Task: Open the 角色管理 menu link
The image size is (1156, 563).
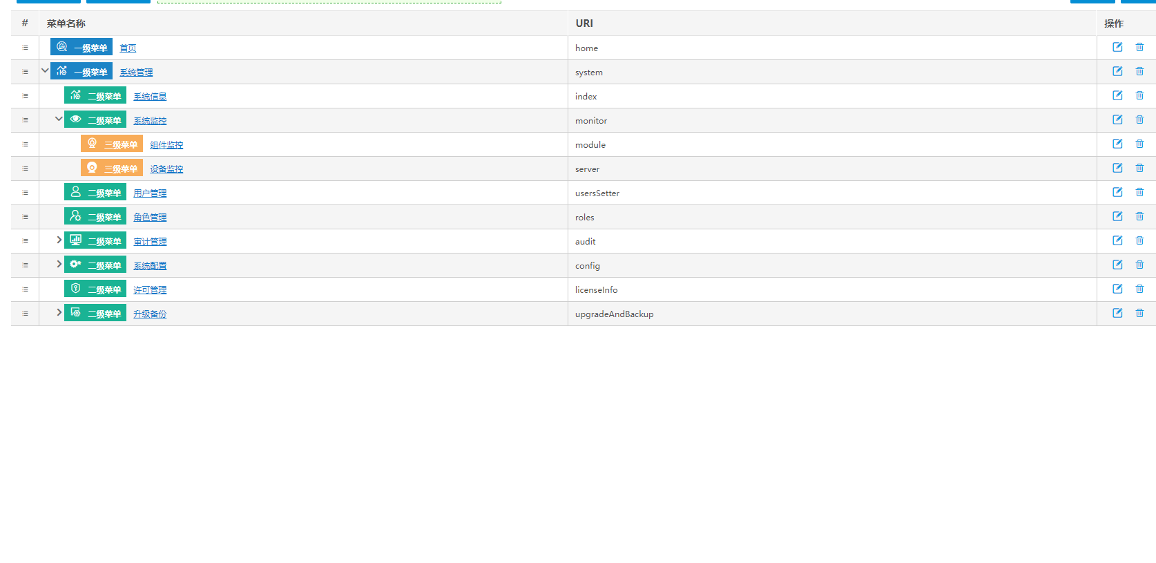Action: pos(150,218)
